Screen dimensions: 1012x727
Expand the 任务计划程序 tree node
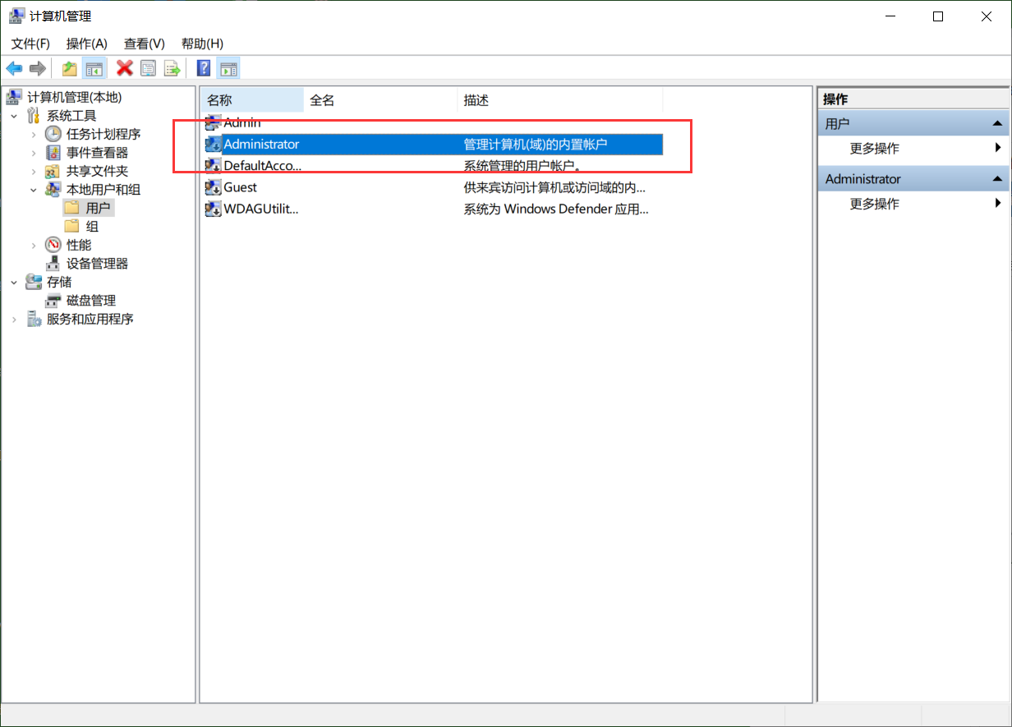tap(34, 134)
